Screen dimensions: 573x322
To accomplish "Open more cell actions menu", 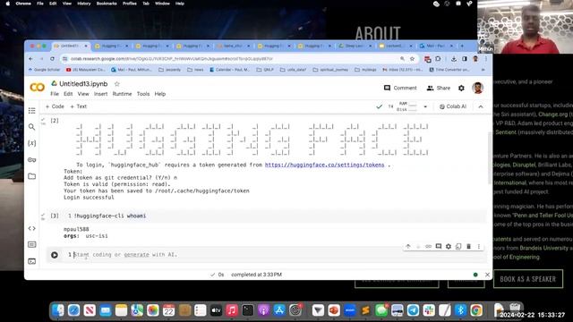I will [479, 247].
